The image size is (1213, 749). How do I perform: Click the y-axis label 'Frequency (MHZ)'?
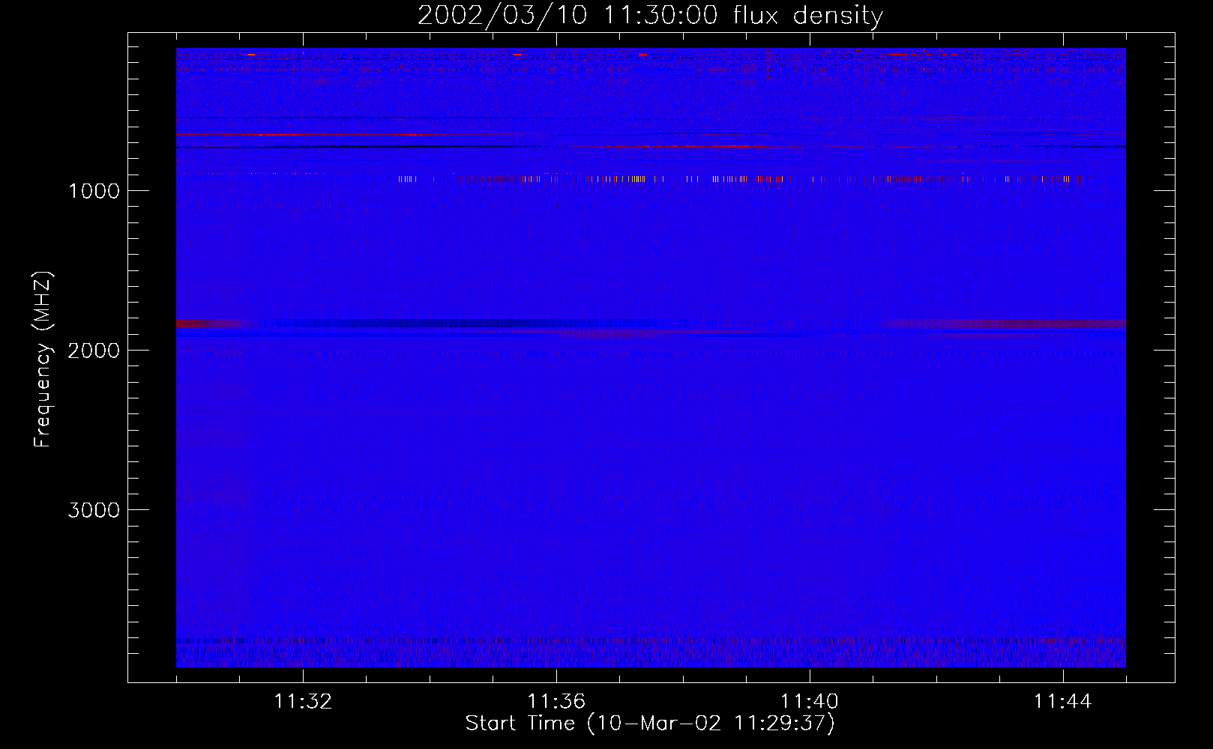tap(43, 360)
